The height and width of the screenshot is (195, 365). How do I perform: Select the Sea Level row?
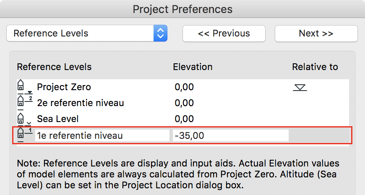pyautogui.click(x=183, y=119)
